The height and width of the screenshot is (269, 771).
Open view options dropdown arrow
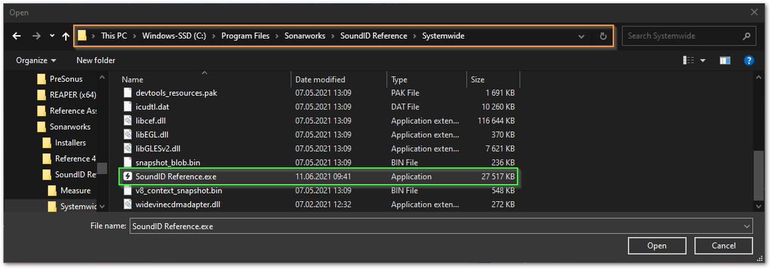coord(702,60)
